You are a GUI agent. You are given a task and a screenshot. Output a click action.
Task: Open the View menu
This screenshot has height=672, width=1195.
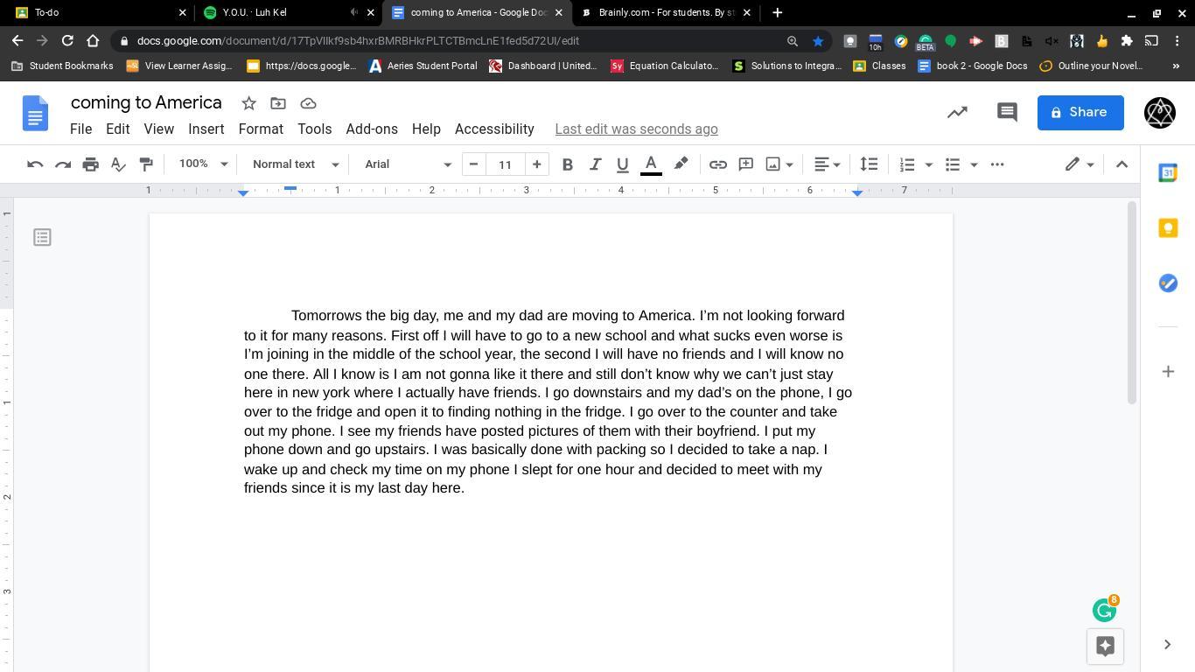pyautogui.click(x=158, y=129)
